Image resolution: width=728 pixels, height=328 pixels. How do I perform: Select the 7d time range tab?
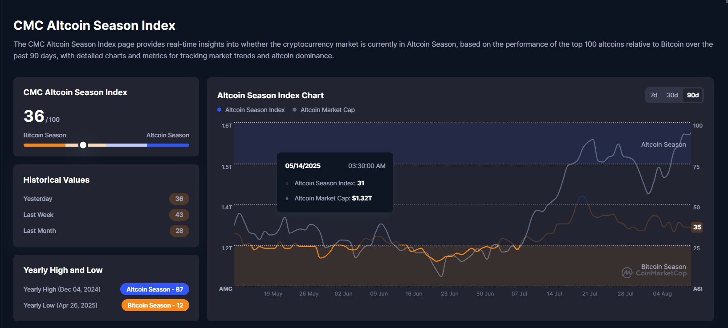click(x=654, y=95)
